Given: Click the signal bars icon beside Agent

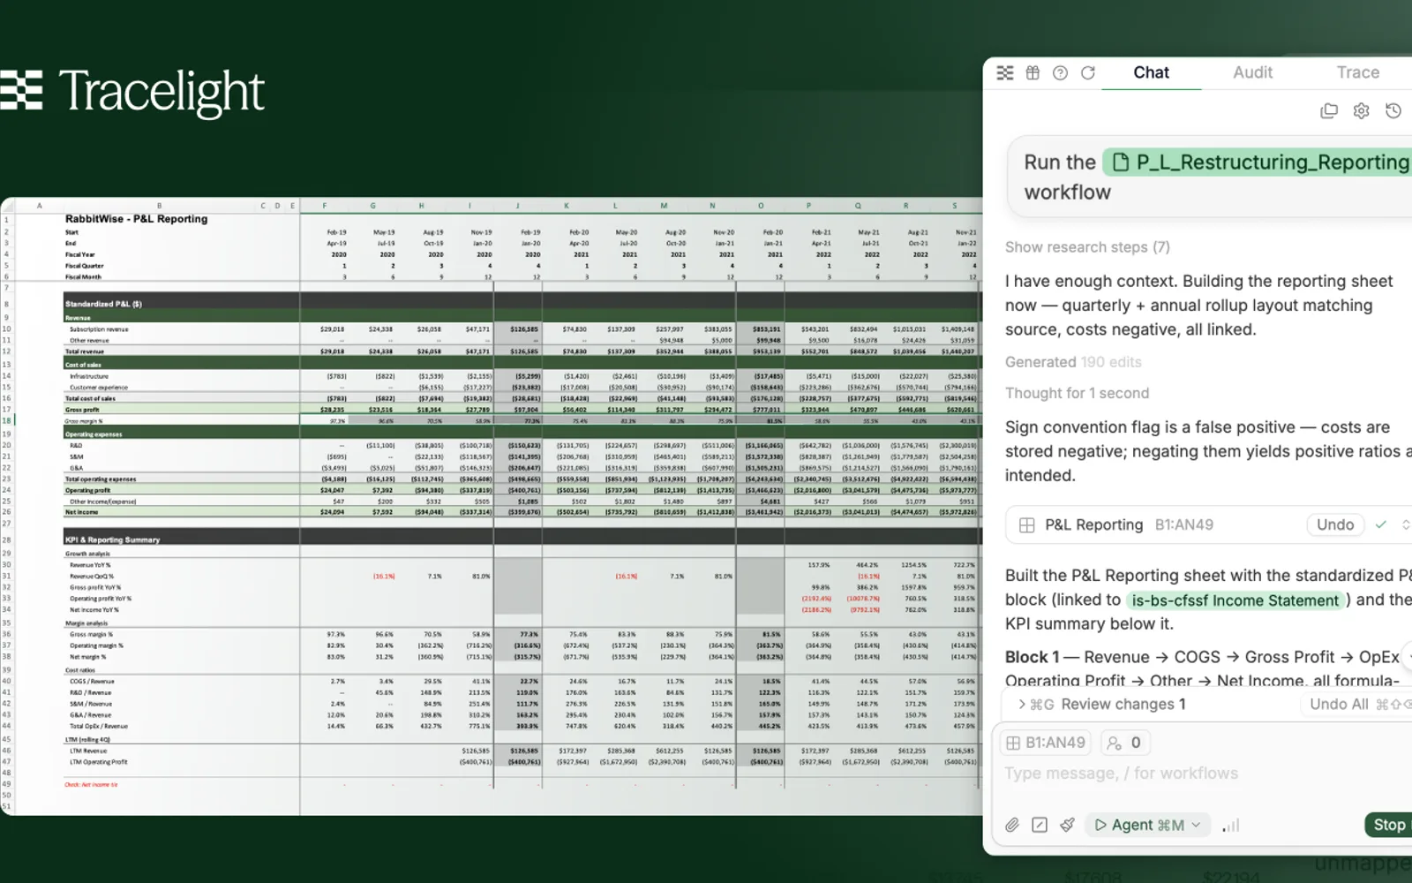Looking at the screenshot, I should pyautogui.click(x=1231, y=825).
